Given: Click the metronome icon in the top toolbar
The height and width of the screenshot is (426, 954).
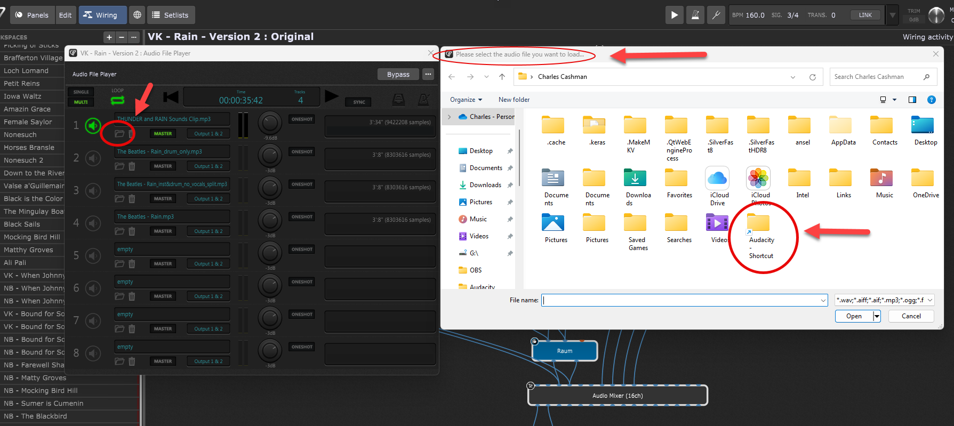Looking at the screenshot, I should [695, 15].
